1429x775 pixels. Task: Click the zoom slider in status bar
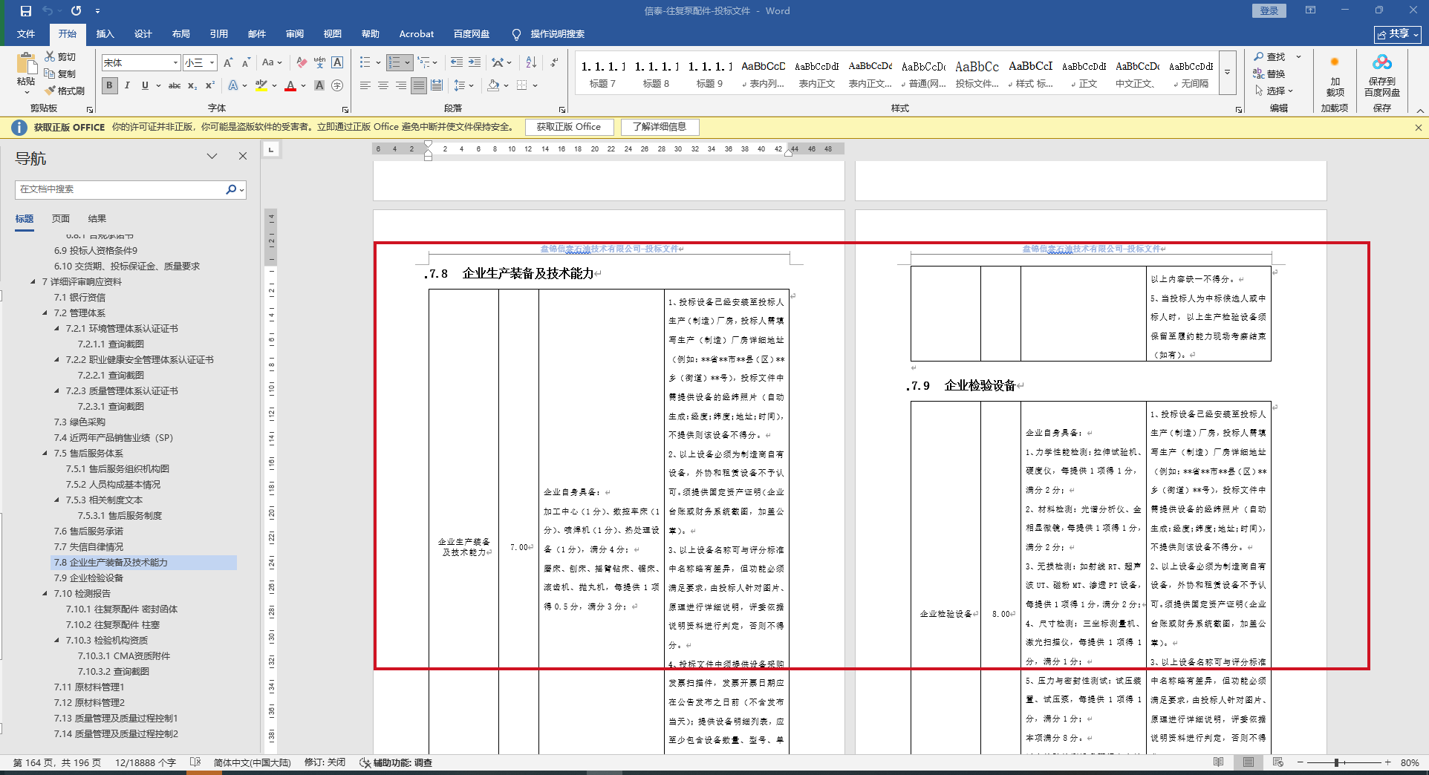coord(1344,762)
